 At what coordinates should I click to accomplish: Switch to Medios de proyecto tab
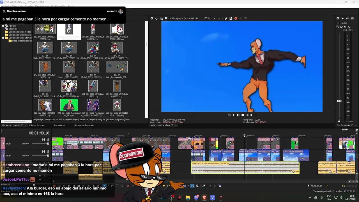pyautogui.click(x=11, y=125)
